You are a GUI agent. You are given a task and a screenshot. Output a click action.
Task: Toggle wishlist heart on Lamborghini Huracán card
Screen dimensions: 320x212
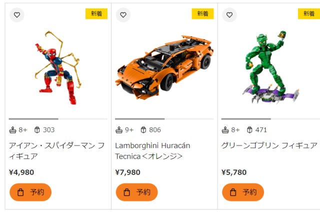[x=123, y=15]
